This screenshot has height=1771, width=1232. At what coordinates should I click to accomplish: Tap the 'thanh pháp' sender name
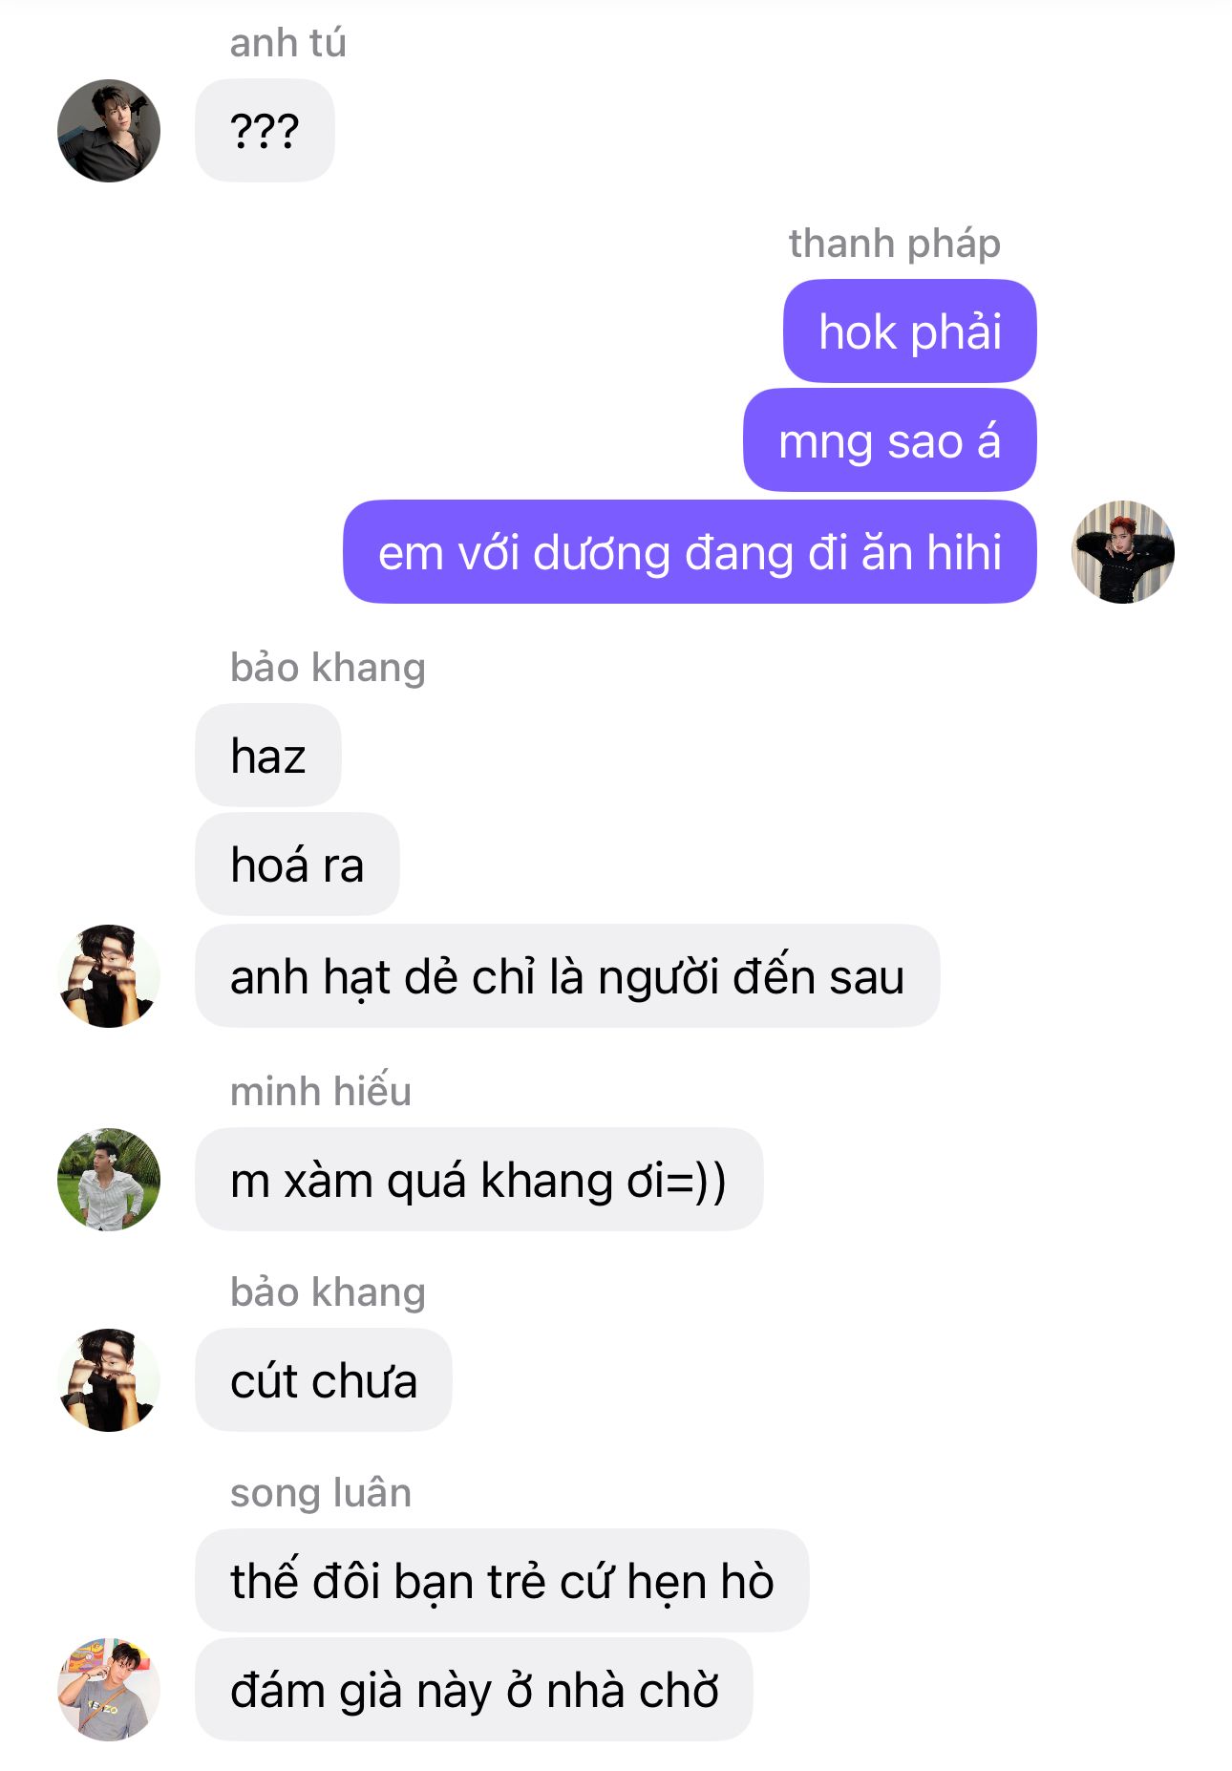(895, 244)
